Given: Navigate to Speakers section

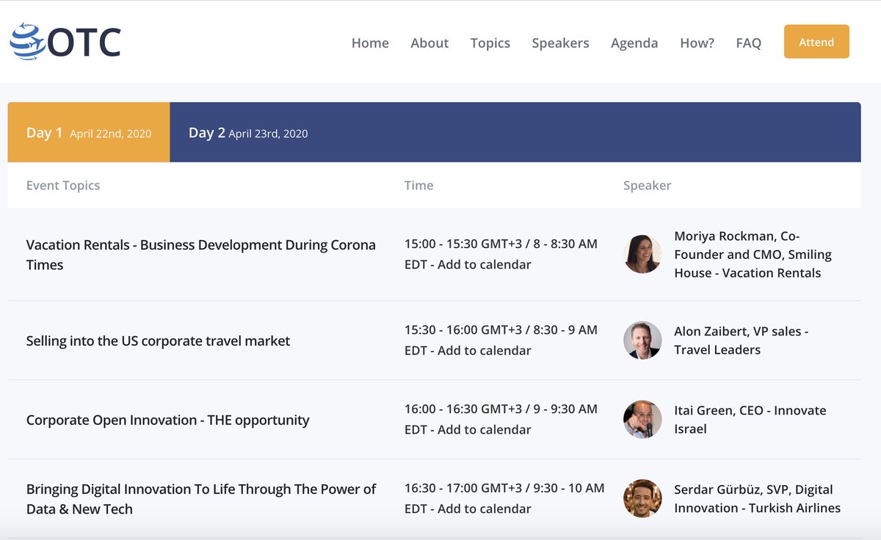Looking at the screenshot, I should pyautogui.click(x=560, y=43).
